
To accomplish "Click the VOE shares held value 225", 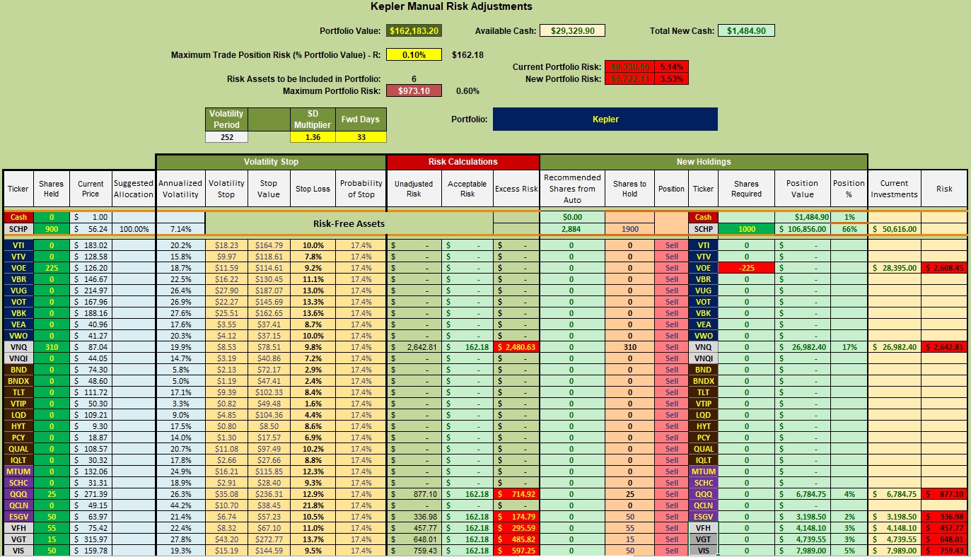I will (x=52, y=268).
